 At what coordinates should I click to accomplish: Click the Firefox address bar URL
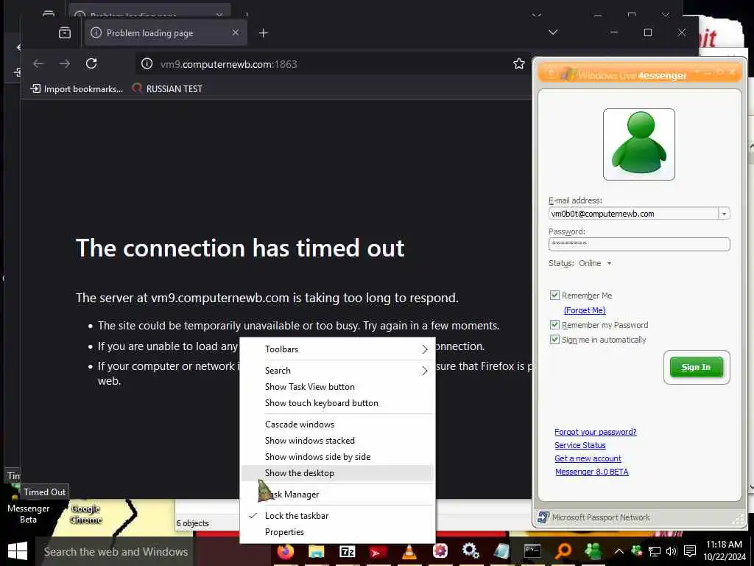tap(228, 64)
